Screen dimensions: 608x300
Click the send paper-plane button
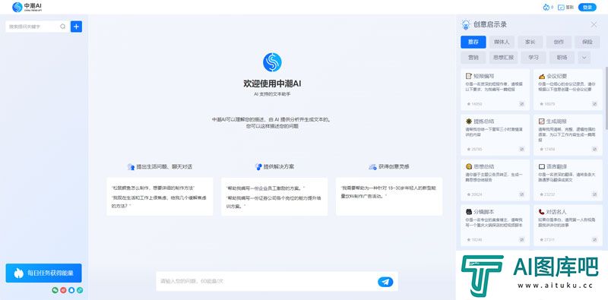pos(385,282)
